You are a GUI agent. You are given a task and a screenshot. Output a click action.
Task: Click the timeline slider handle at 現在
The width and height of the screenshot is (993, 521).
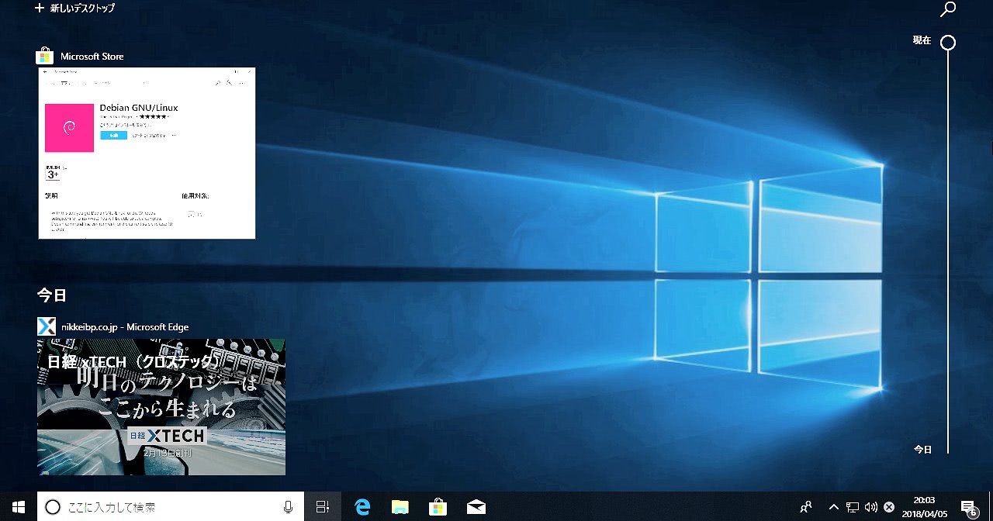pyautogui.click(x=947, y=43)
